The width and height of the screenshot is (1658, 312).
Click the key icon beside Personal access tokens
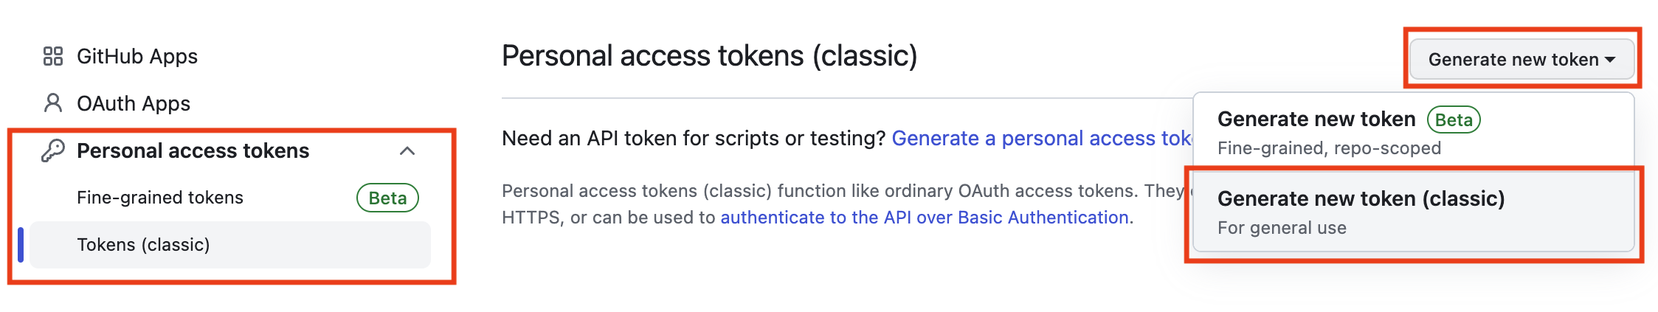coord(53,150)
